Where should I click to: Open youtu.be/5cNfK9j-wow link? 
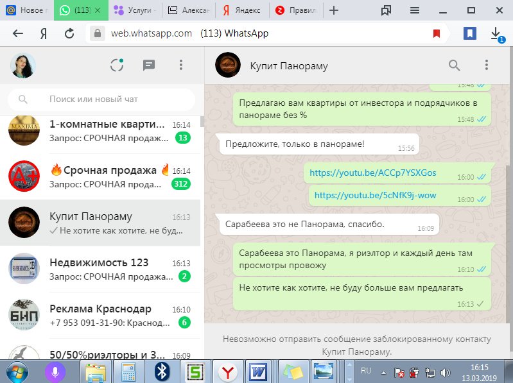375,195
